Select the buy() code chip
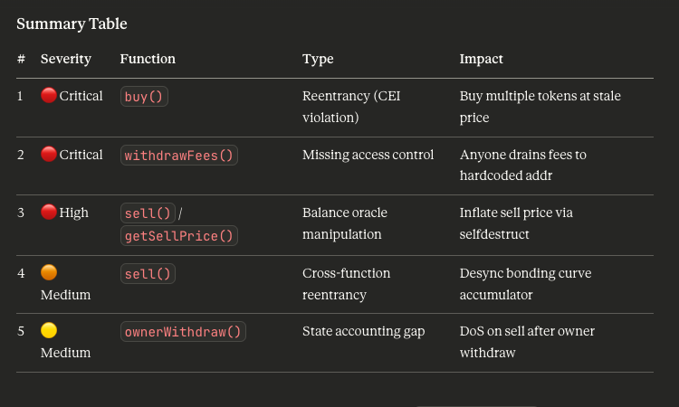The image size is (679, 407). click(144, 97)
